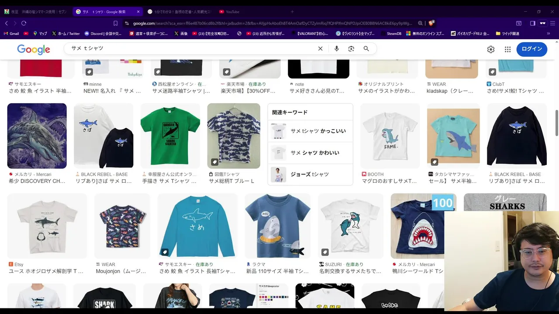
Task: Click the page vertical scrollbar thumb
Action: coord(556,123)
